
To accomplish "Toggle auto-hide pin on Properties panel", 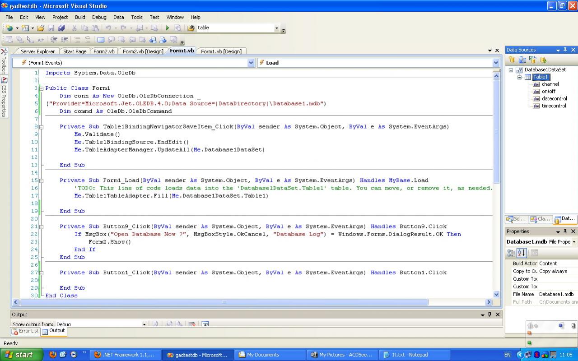I will pyautogui.click(x=565, y=231).
